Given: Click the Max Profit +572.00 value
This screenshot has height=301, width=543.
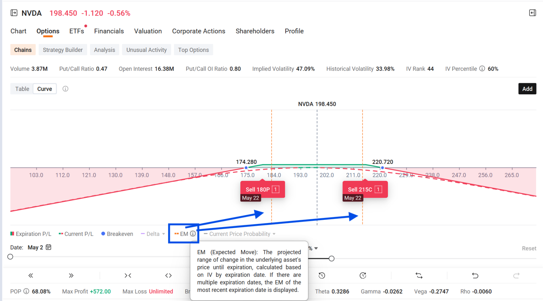Looking at the screenshot, I should pyautogui.click(x=100, y=291).
